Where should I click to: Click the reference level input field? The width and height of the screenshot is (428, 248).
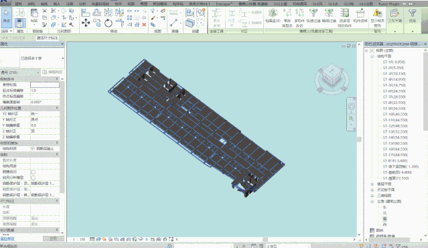pos(45,85)
